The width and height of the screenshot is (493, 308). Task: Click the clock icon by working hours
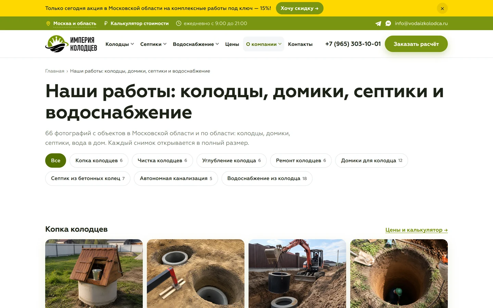pyautogui.click(x=179, y=23)
